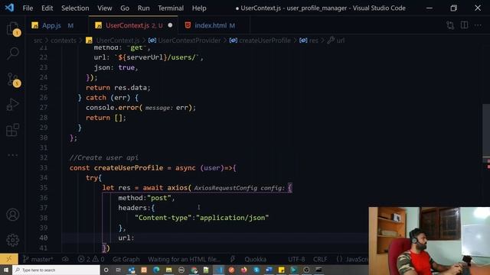Close UserContext.js tab via unsaved dot
The width and height of the screenshot is (490, 275).
[x=170, y=25]
